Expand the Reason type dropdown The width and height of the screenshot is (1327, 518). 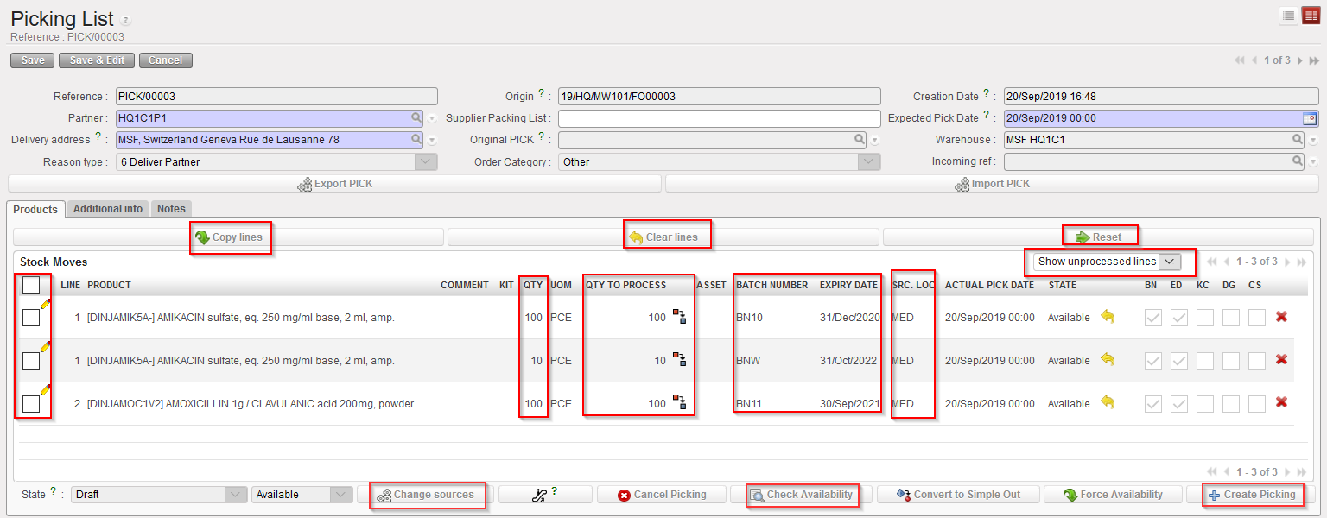click(x=426, y=161)
